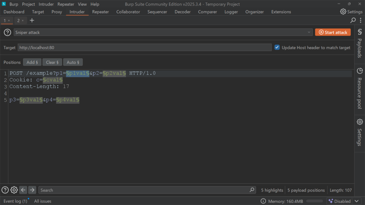The width and height of the screenshot is (365, 205).
Task: Click the Clear § button
Action: click(52, 62)
